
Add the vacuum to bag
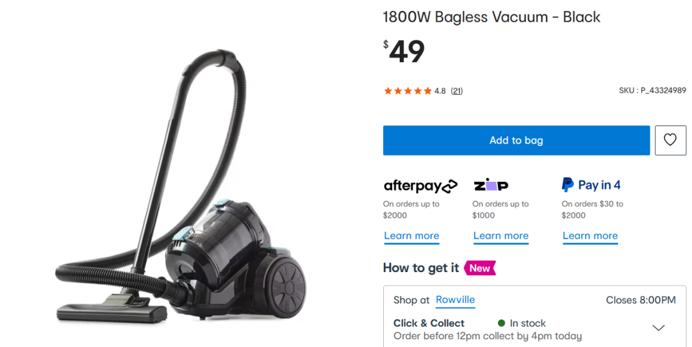(x=516, y=140)
